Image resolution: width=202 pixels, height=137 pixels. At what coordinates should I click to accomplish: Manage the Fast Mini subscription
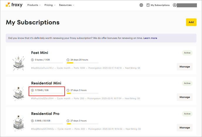185,67
